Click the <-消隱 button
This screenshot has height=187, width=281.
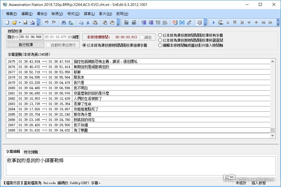(74, 37)
